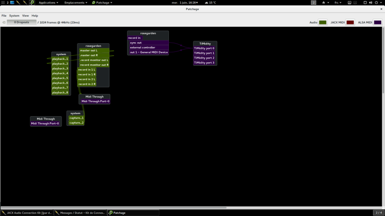The image size is (385, 216).
Task: Click system module title above playback ports
Action: [x=61, y=54]
